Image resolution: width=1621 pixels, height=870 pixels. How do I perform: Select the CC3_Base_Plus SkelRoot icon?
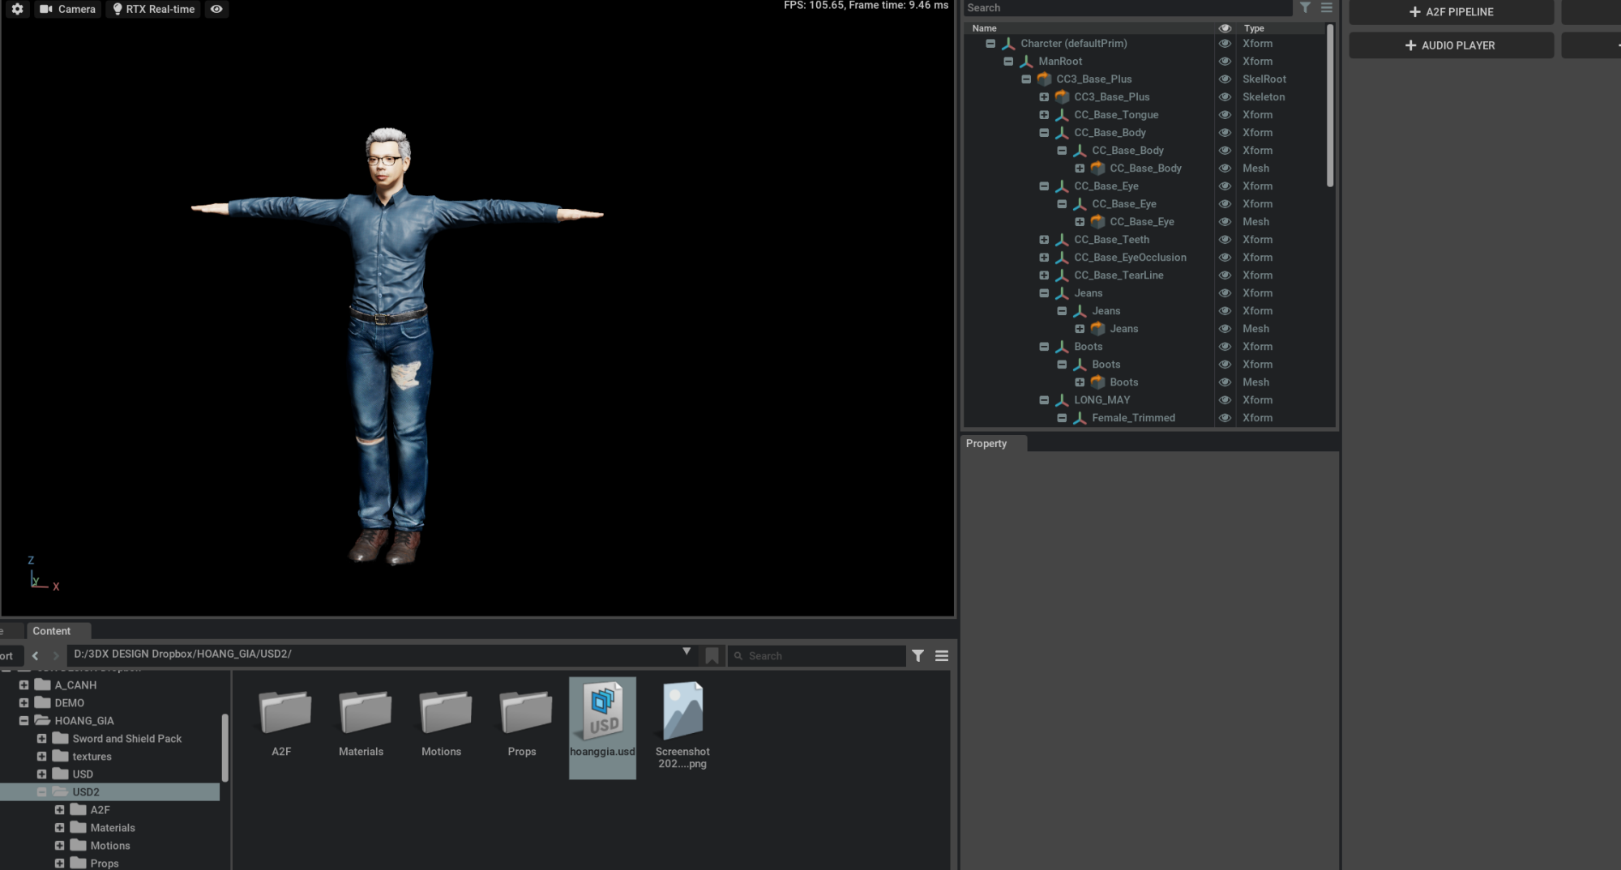tap(1044, 79)
